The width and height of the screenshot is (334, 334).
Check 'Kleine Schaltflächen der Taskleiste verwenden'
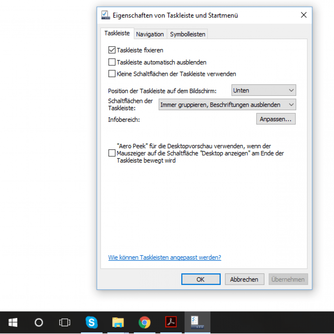pos(112,74)
